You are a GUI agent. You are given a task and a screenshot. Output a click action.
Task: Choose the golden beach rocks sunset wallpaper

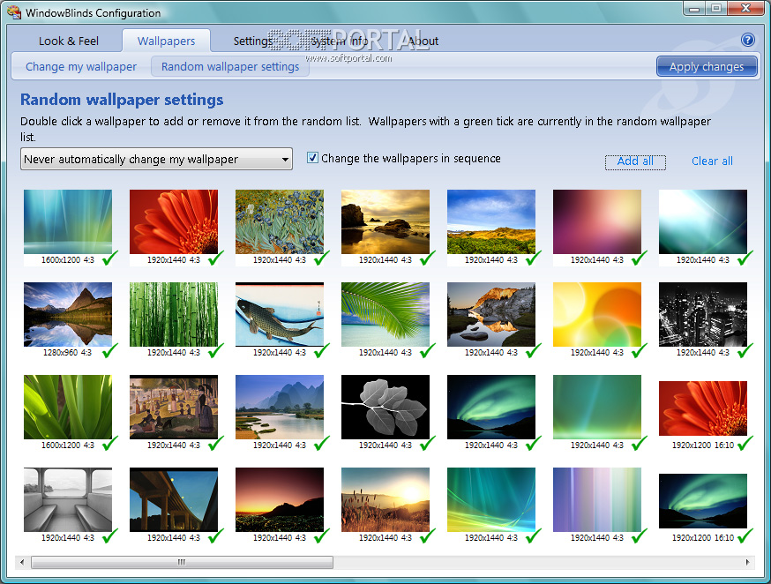pos(385,221)
